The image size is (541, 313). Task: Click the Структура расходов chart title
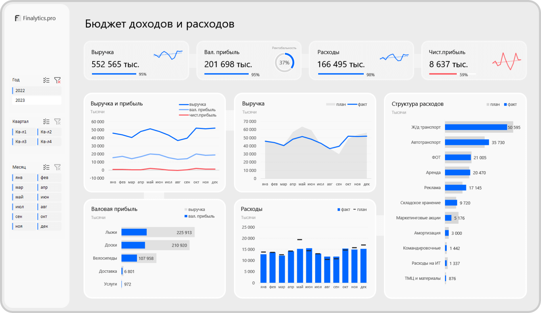[418, 104]
